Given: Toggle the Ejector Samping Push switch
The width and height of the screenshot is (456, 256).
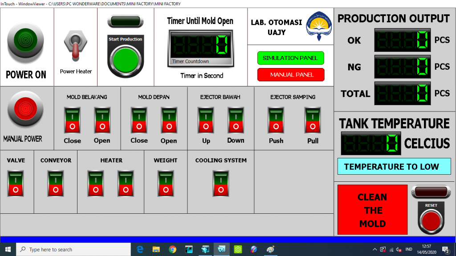Looking at the screenshot, I should pos(276,120).
